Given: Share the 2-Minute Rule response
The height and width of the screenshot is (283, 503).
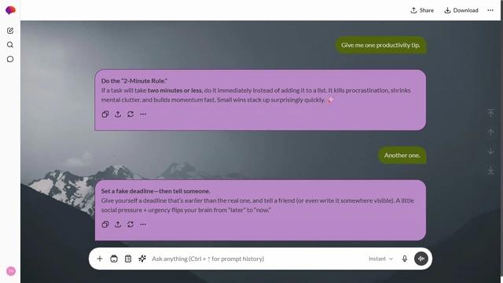Looking at the screenshot, I should [x=118, y=114].
